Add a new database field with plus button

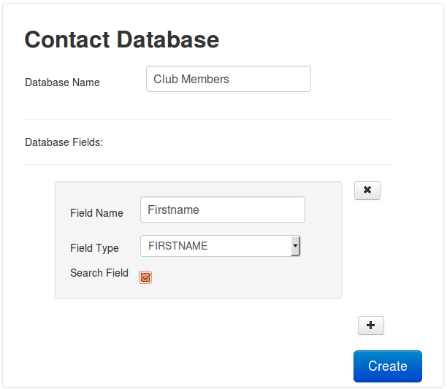370,326
